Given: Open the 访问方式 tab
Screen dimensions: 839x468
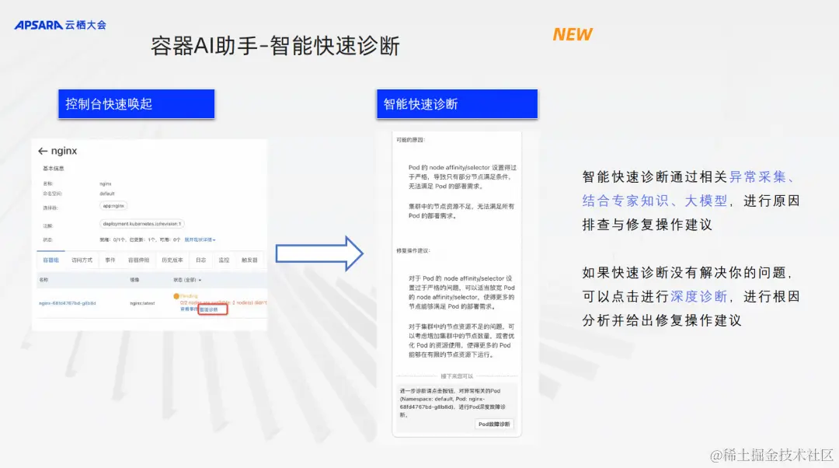Looking at the screenshot, I should 84,260.
